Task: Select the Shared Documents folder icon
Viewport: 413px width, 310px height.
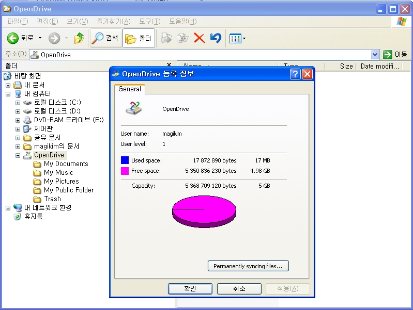Action: (x=27, y=138)
